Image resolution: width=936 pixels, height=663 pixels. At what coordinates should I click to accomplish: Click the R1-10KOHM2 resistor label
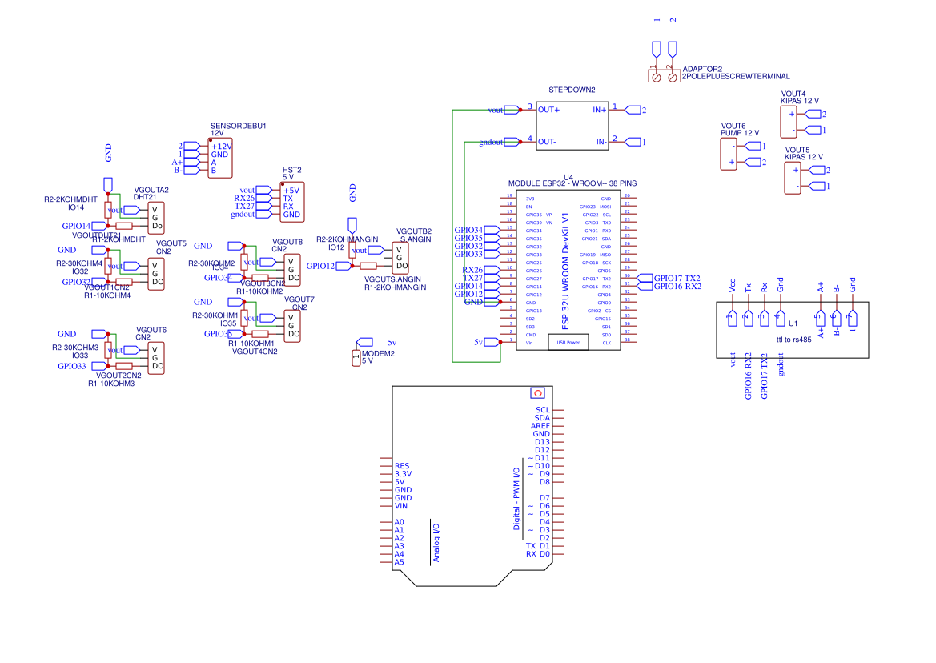tap(259, 291)
